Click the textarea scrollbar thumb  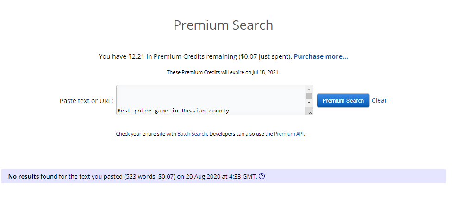point(309,96)
